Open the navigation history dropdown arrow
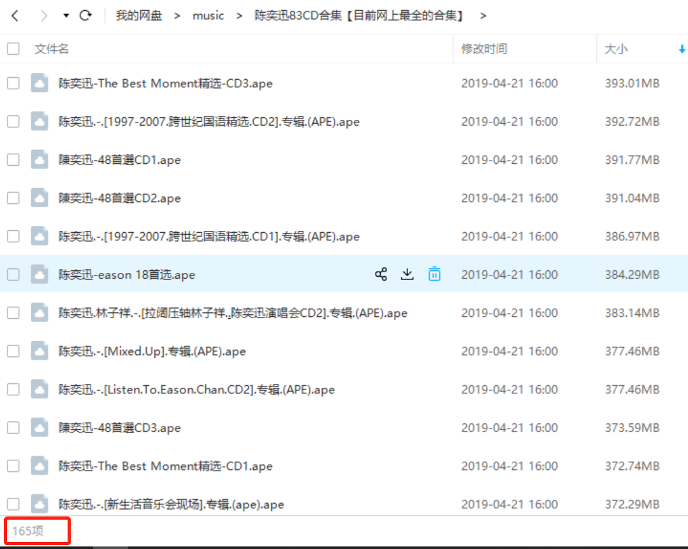The image size is (688, 549). point(66,16)
